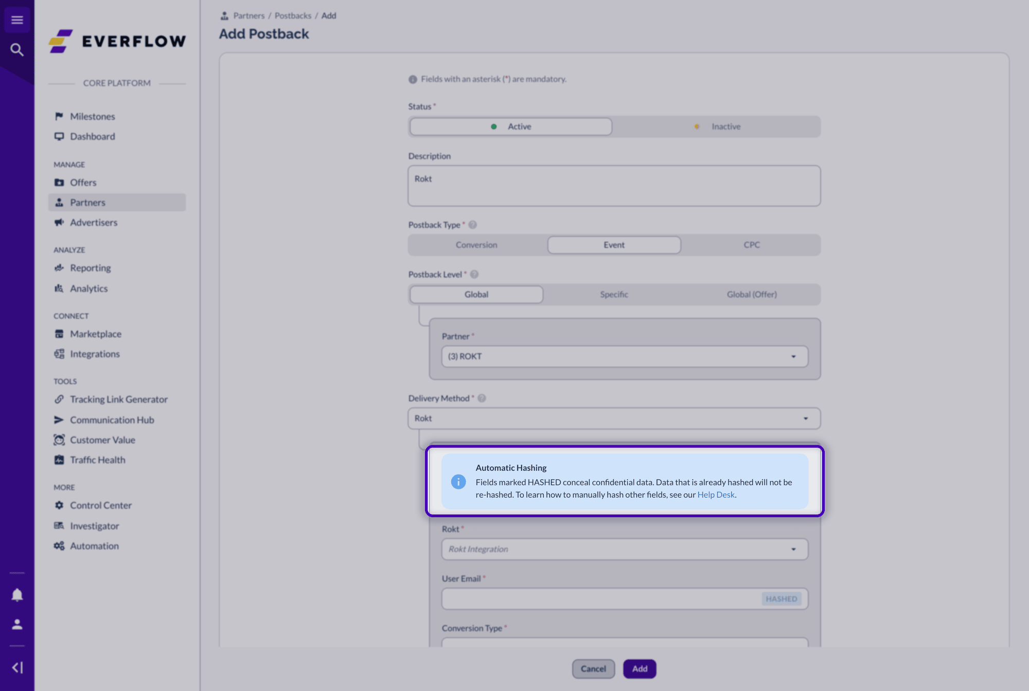Click the Automatic Hashing info icon
Screen dimensions: 1029x691
point(458,481)
